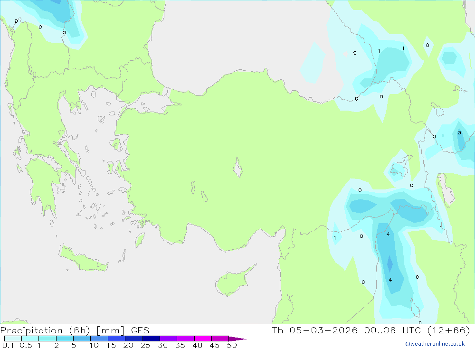
Task: Select the '5' legend scale label
Action: click(74, 345)
